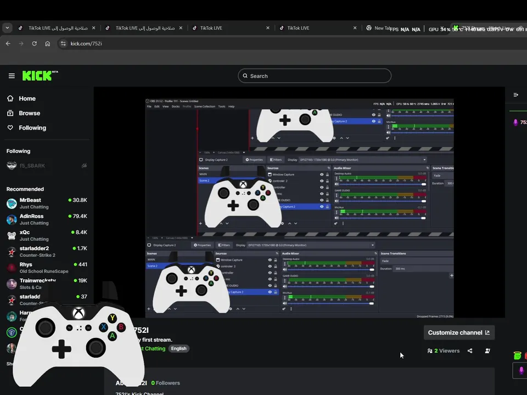
Task: Click Scene Collection in streamed OBS menu
Action: click(204, 106)
